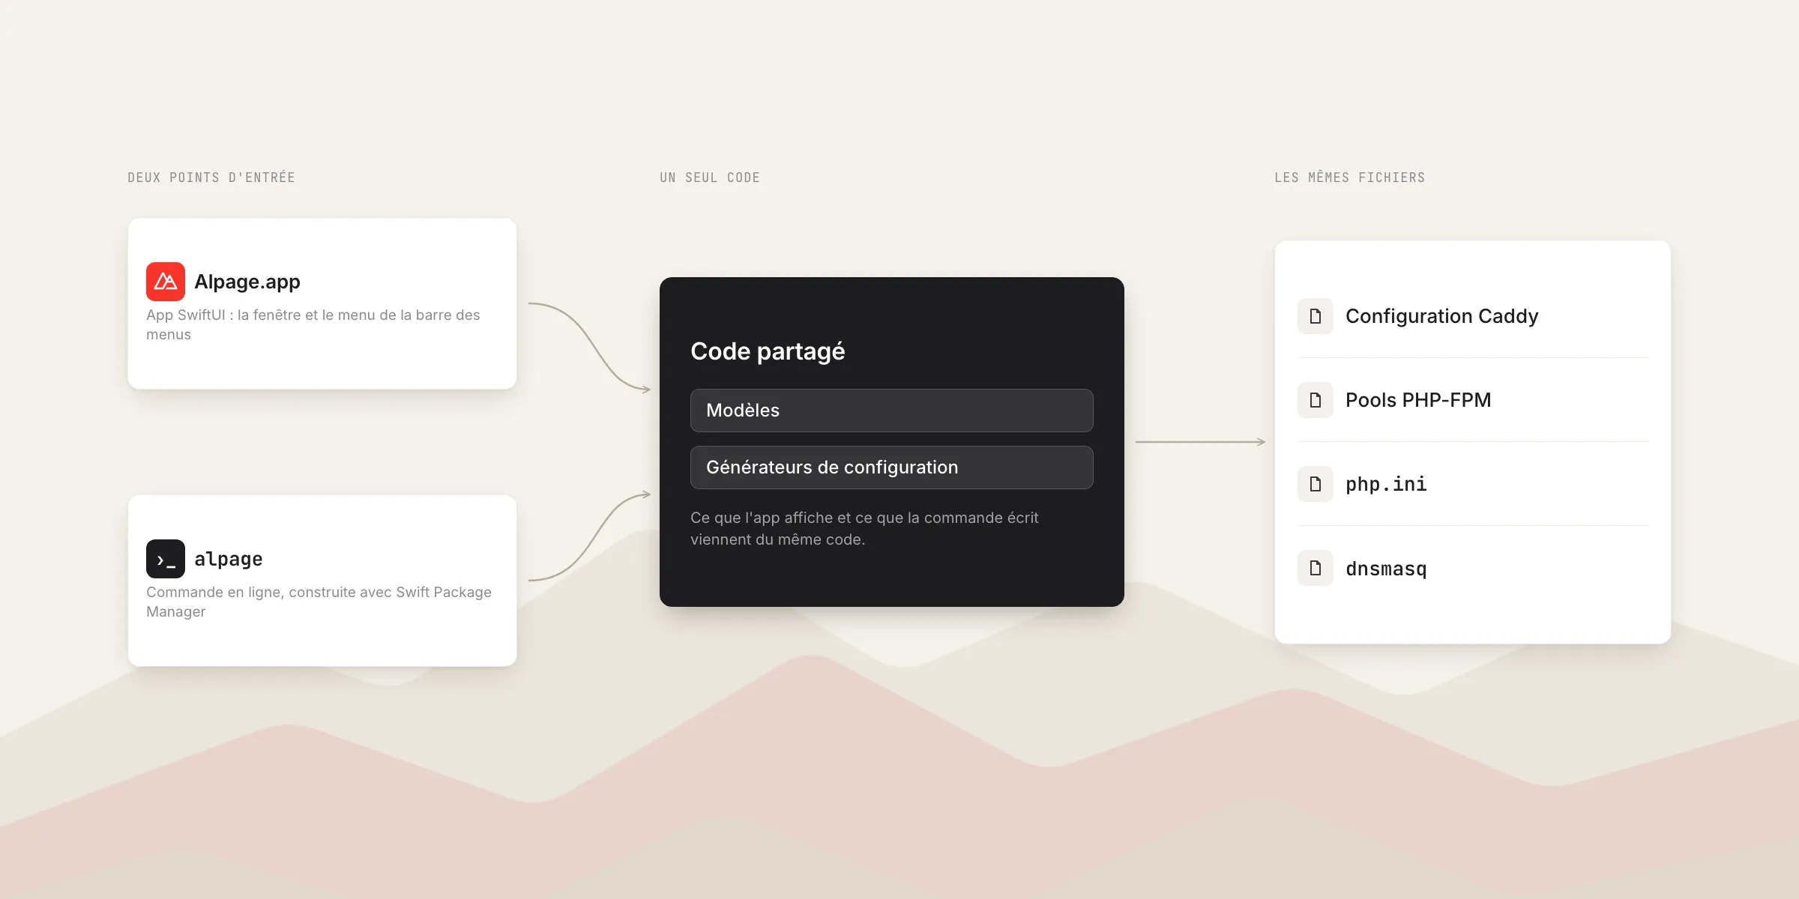The image size is (1799, 899).
Task: Click the Code partagé heading
Action: pos(768,351)
